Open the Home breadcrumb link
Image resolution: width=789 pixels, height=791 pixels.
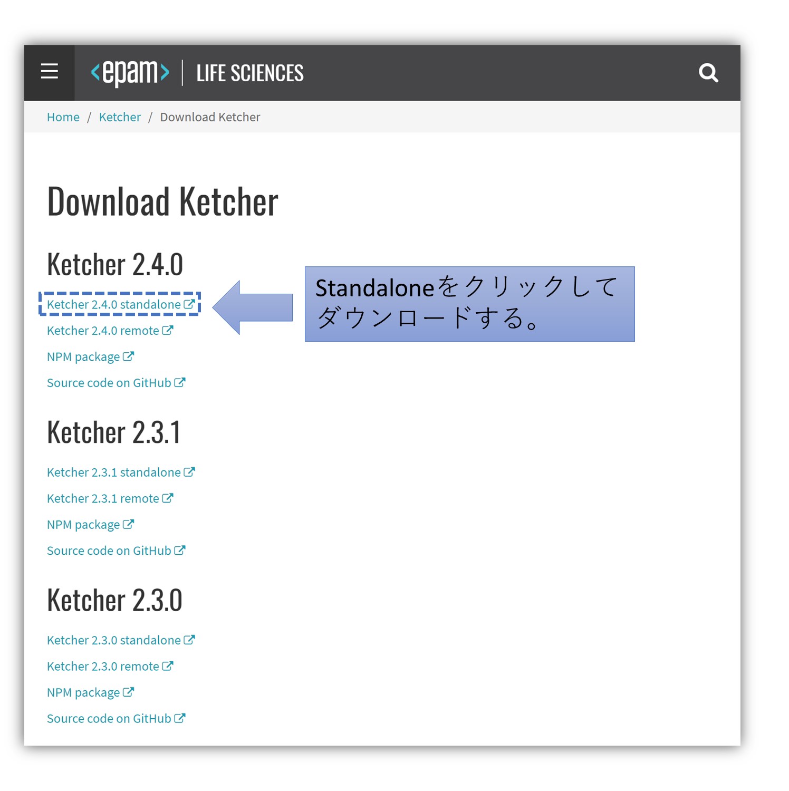[63, 117]
